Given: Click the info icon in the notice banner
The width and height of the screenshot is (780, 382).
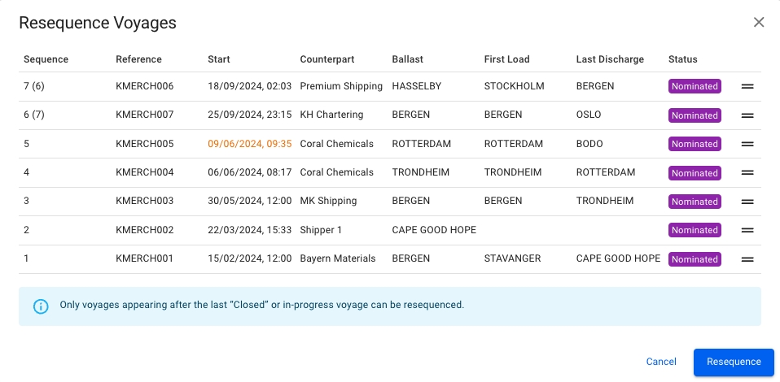Looking at the screenshot, I should [x=41, y=306].
